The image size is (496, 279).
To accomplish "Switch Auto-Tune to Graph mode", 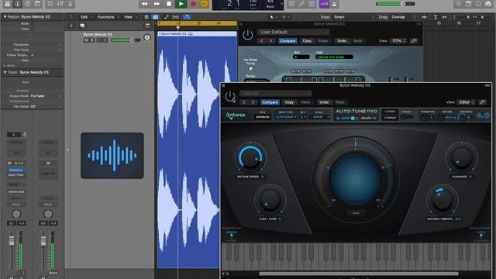I will [x=369, y=118].
